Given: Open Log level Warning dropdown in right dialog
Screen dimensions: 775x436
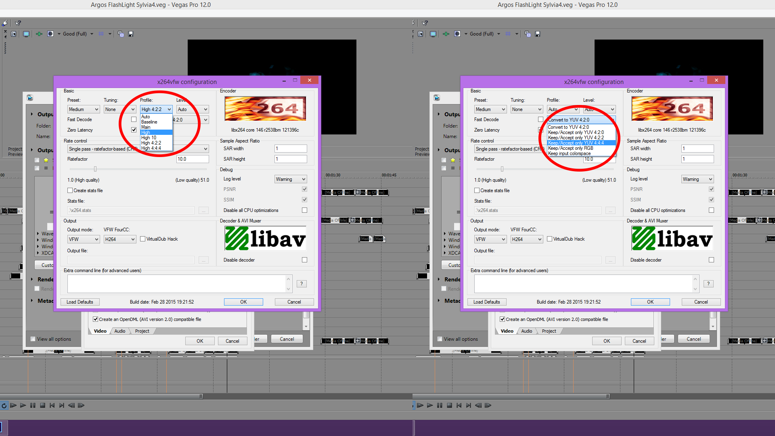Looking at the screenshot, I should coord(697,179).
